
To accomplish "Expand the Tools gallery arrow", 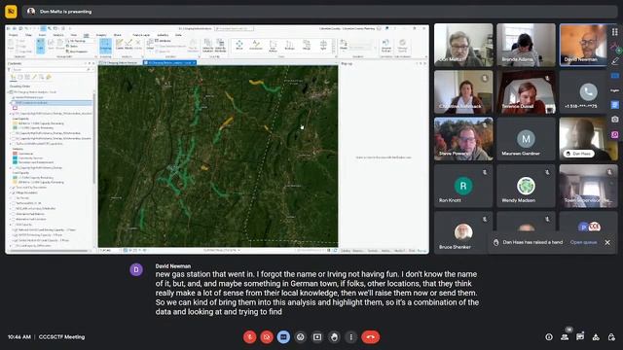I will pos(333,52).
